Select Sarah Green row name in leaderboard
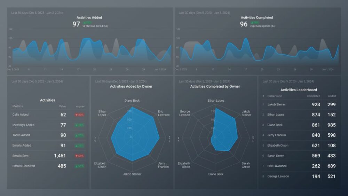 pyautogui.click(x=276, y=156)
